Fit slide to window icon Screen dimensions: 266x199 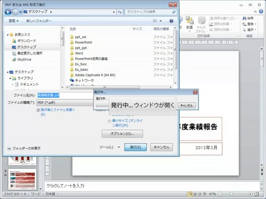coord(257,194)
